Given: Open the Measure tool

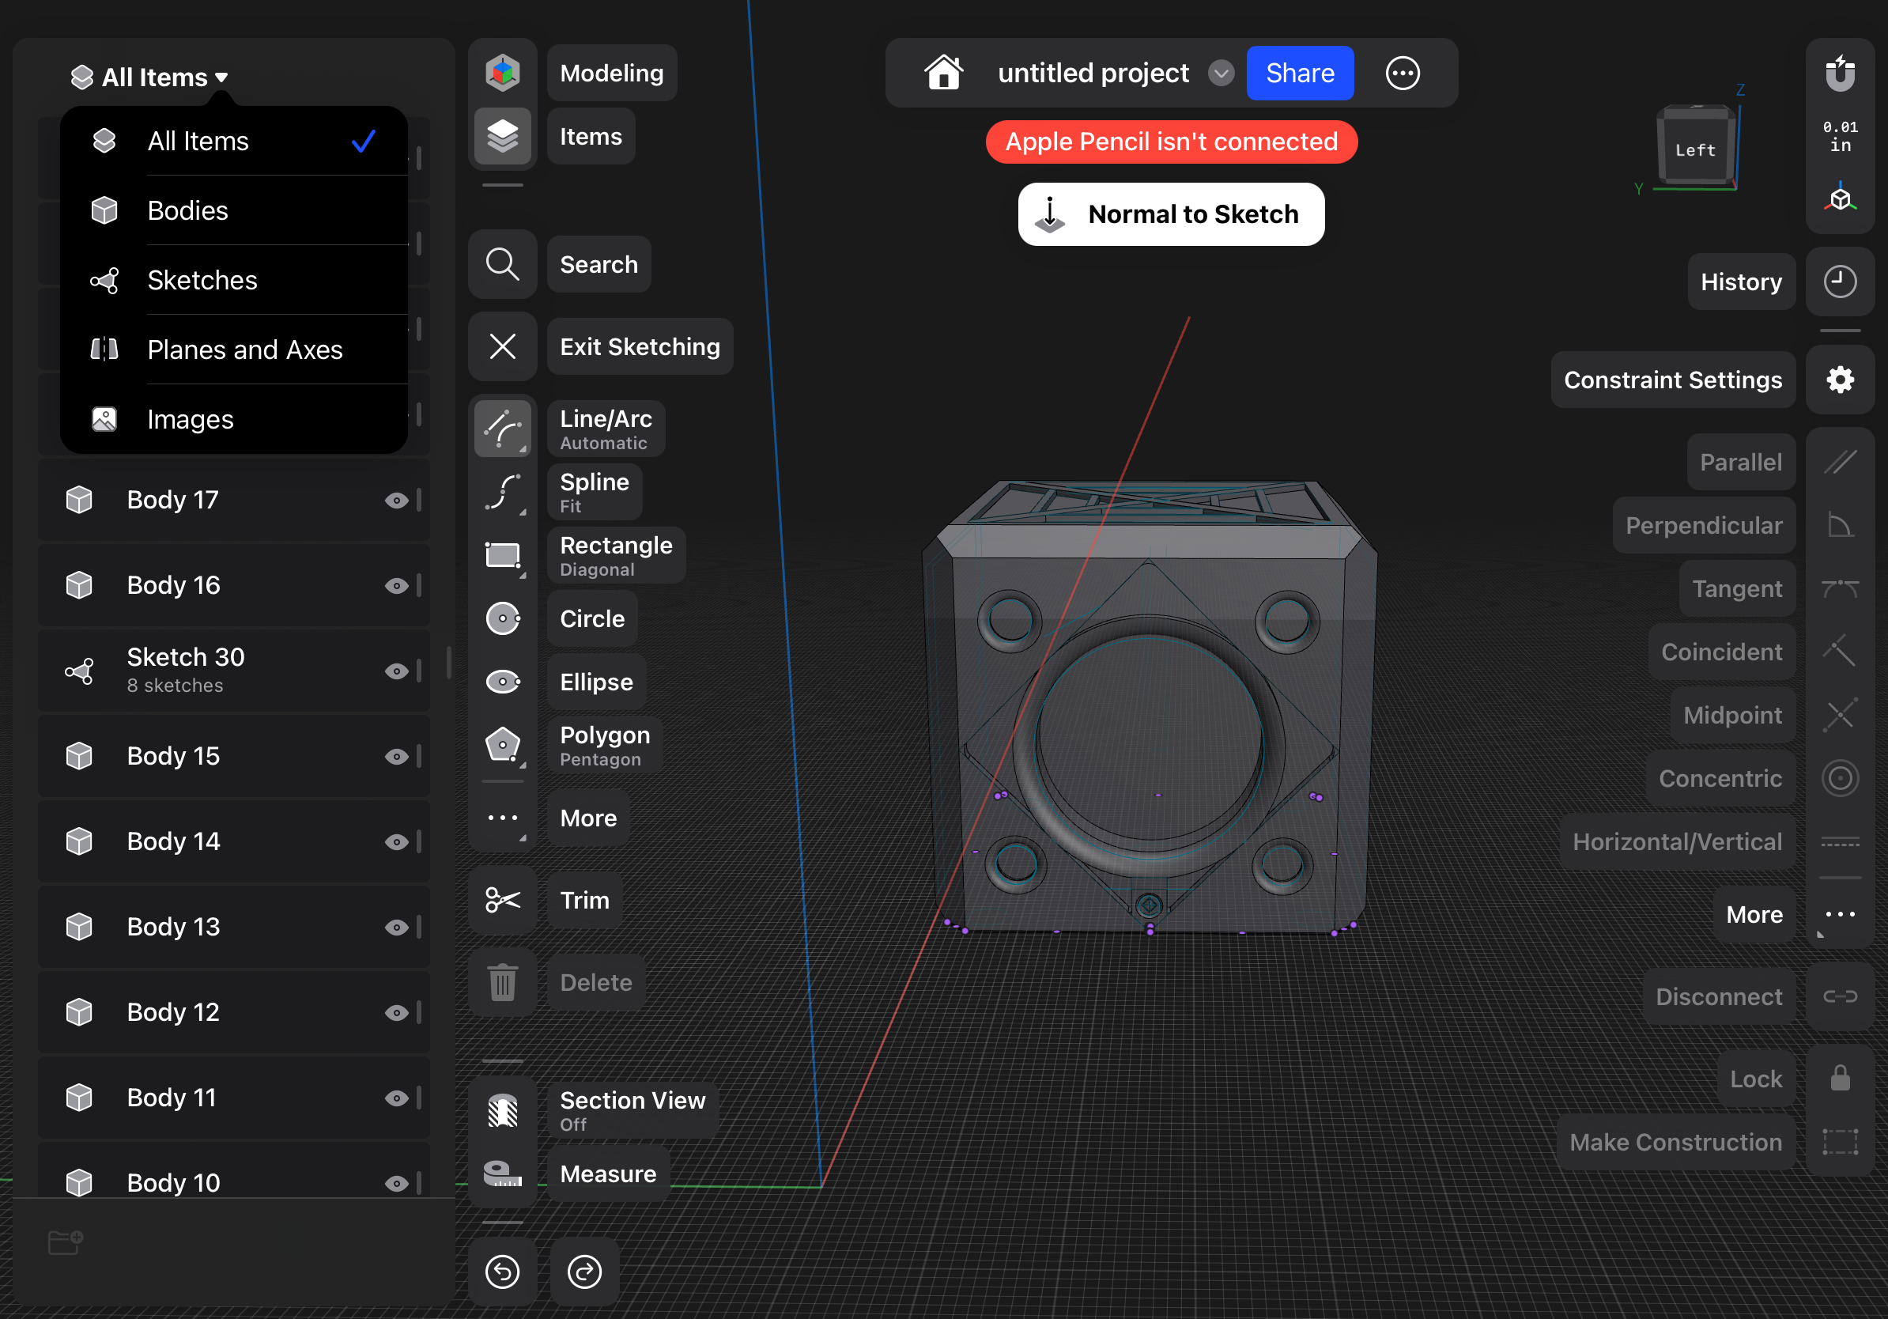Looking at the screenshot, I should (x=608, y=1173).
